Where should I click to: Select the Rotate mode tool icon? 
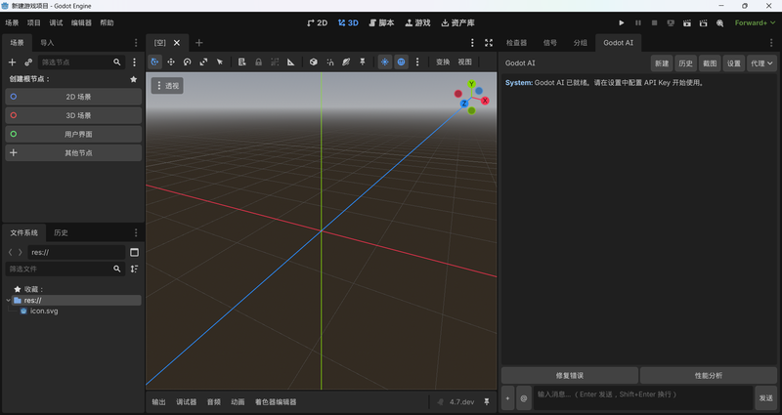tap(187, 62)
